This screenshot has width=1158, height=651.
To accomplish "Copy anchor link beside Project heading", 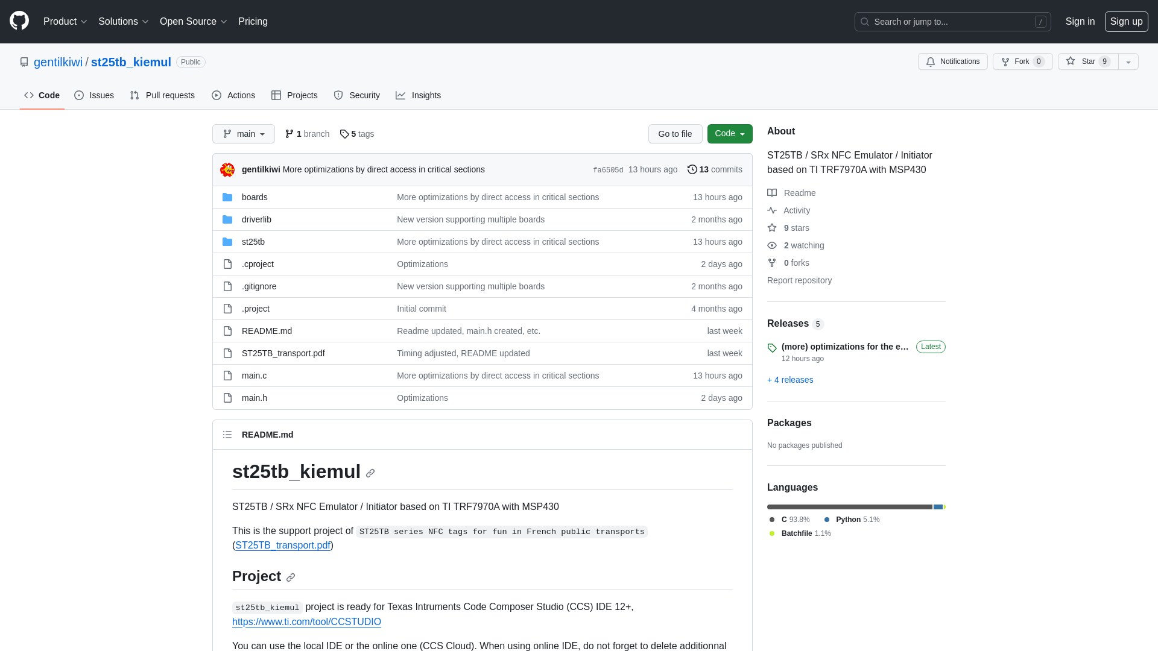I will (x=291, y=577).
